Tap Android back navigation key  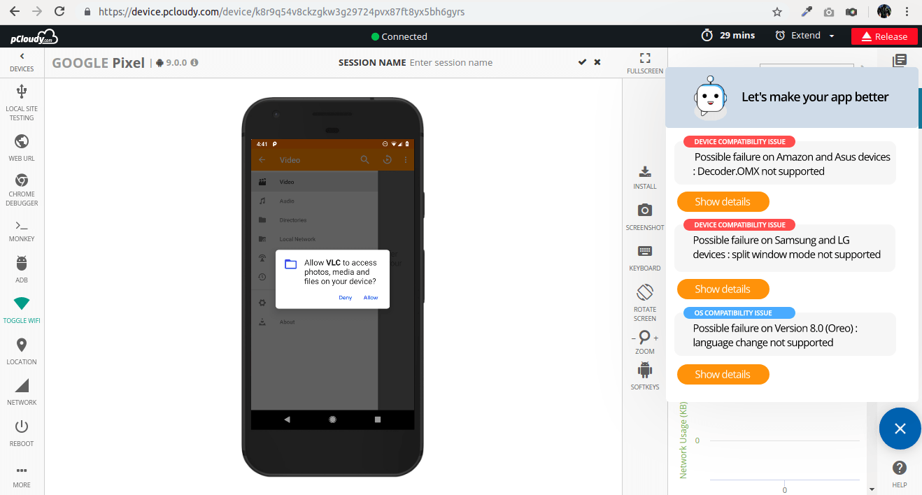pos(287,419)
